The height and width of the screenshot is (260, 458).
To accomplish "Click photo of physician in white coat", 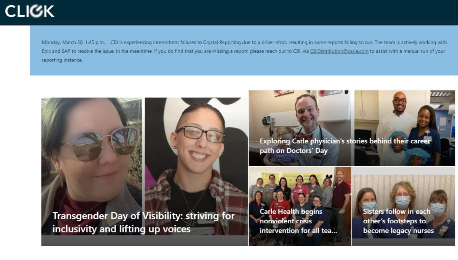I will click(404, 128).
